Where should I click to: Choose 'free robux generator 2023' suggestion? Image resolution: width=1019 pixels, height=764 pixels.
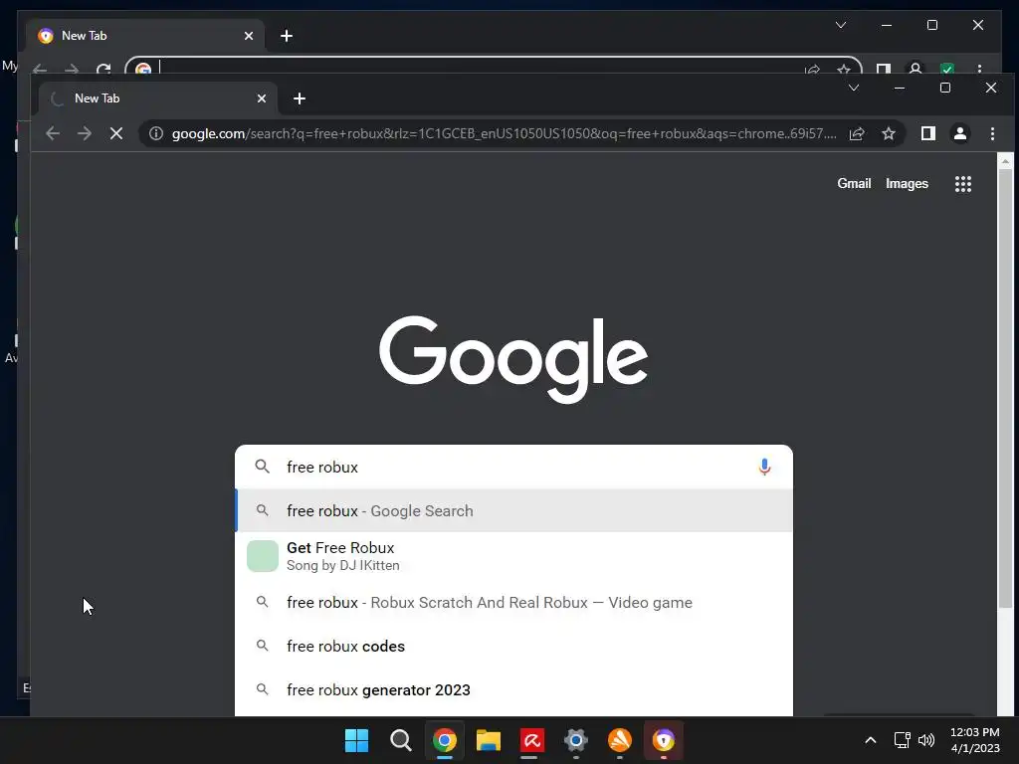pyautogui.click(x=513, y=690)
